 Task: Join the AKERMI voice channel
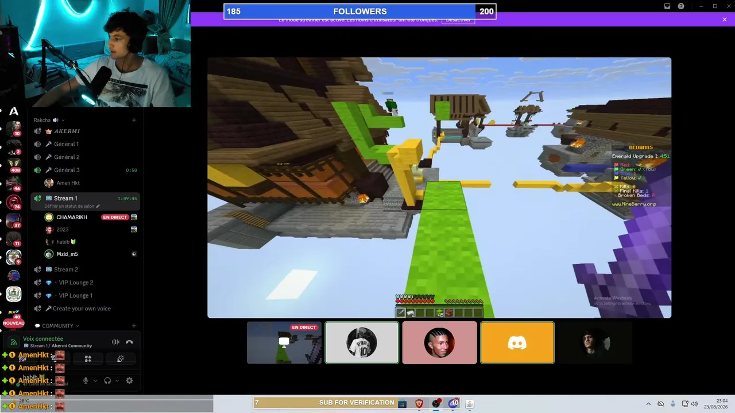tap(86, 131)
